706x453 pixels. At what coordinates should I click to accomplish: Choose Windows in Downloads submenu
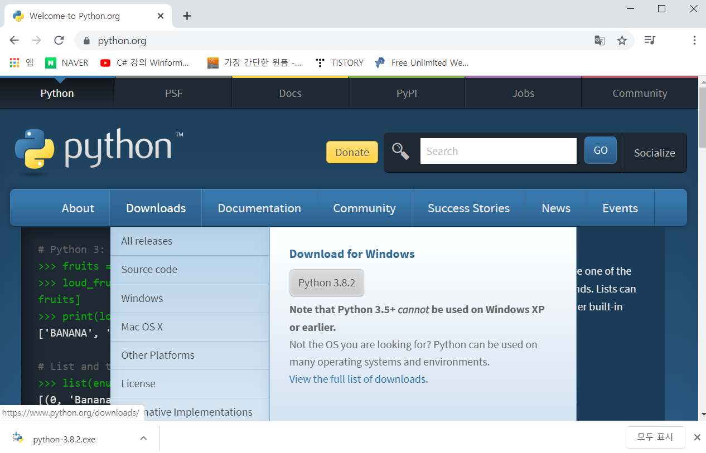[190, 298]
